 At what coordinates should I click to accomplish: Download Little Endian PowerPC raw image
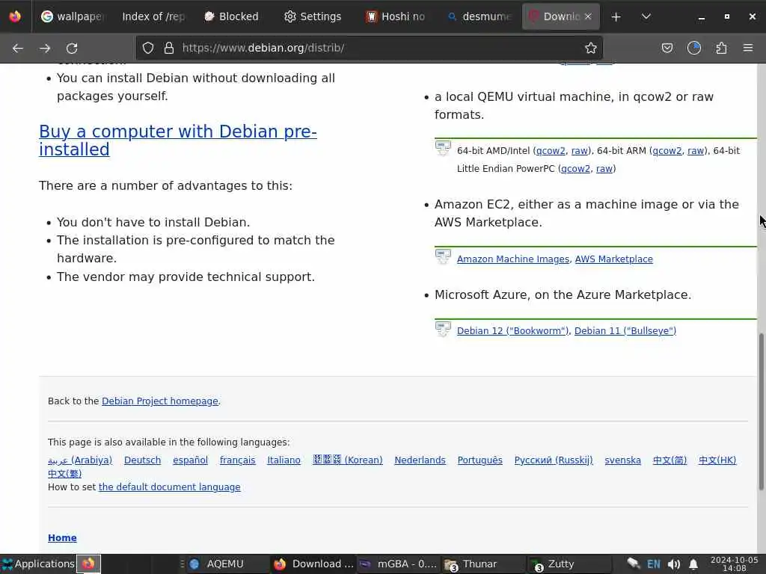tap(604, 169)
